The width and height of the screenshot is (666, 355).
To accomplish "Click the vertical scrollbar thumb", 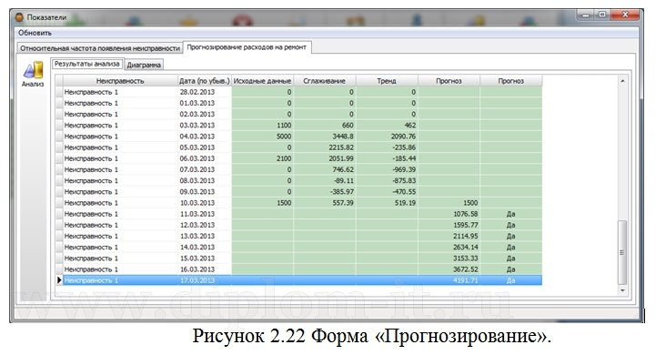I will click(622, 252).
